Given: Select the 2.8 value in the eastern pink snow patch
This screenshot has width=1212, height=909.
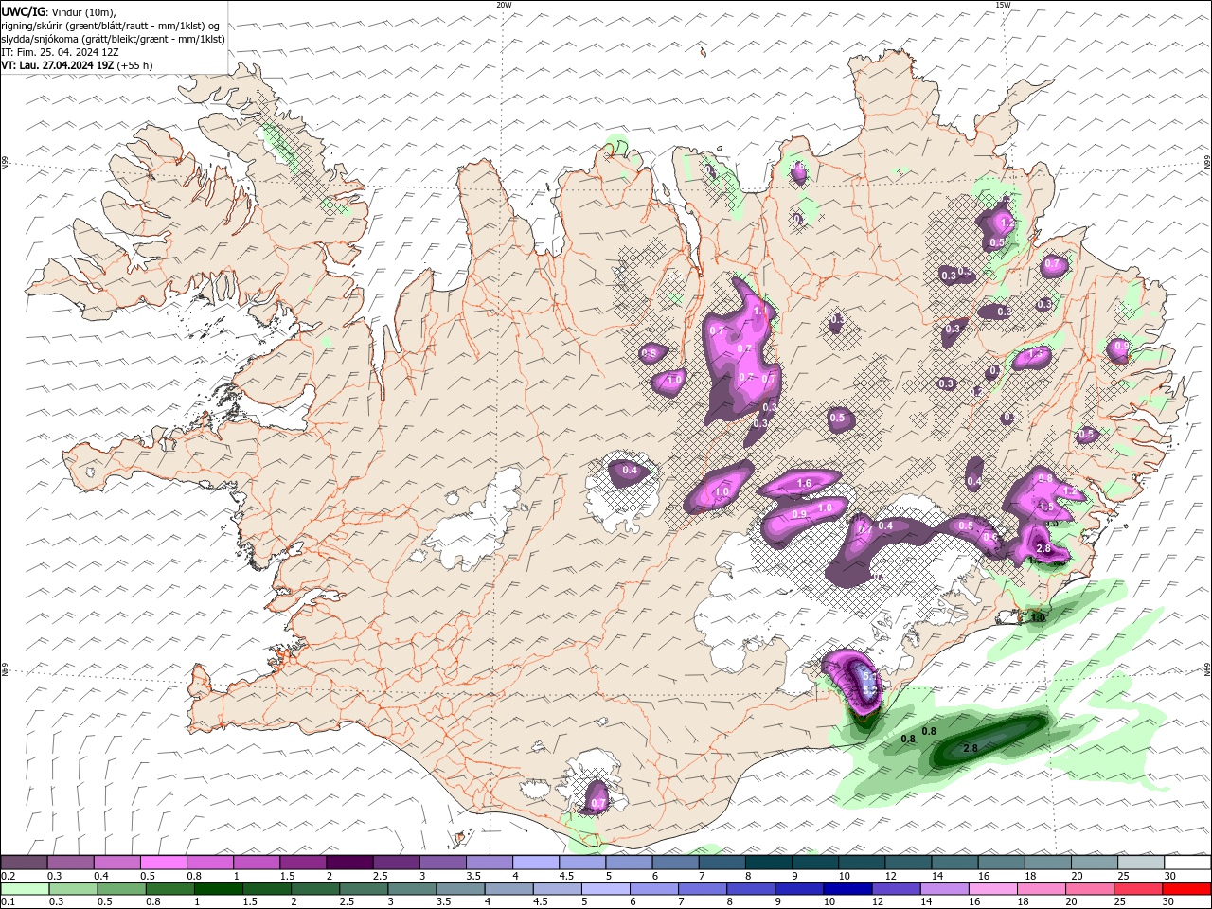Looking at the screenshot, I should 1044,548.
